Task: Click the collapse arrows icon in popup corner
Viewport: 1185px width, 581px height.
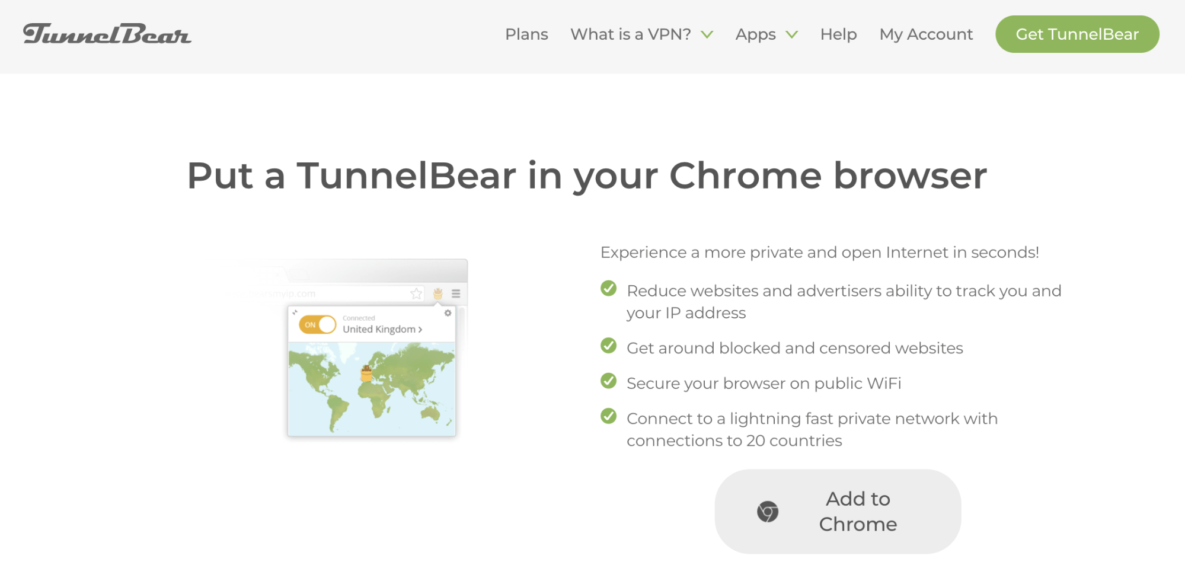Action: click(295, 312)
